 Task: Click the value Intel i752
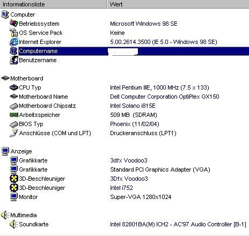pyautogui.click(x=121, y=188)
